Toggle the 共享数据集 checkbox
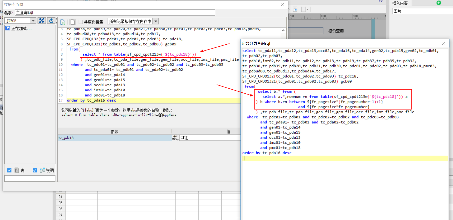The width and height of the screenshot is (453, 220). [x=81, y=22]
